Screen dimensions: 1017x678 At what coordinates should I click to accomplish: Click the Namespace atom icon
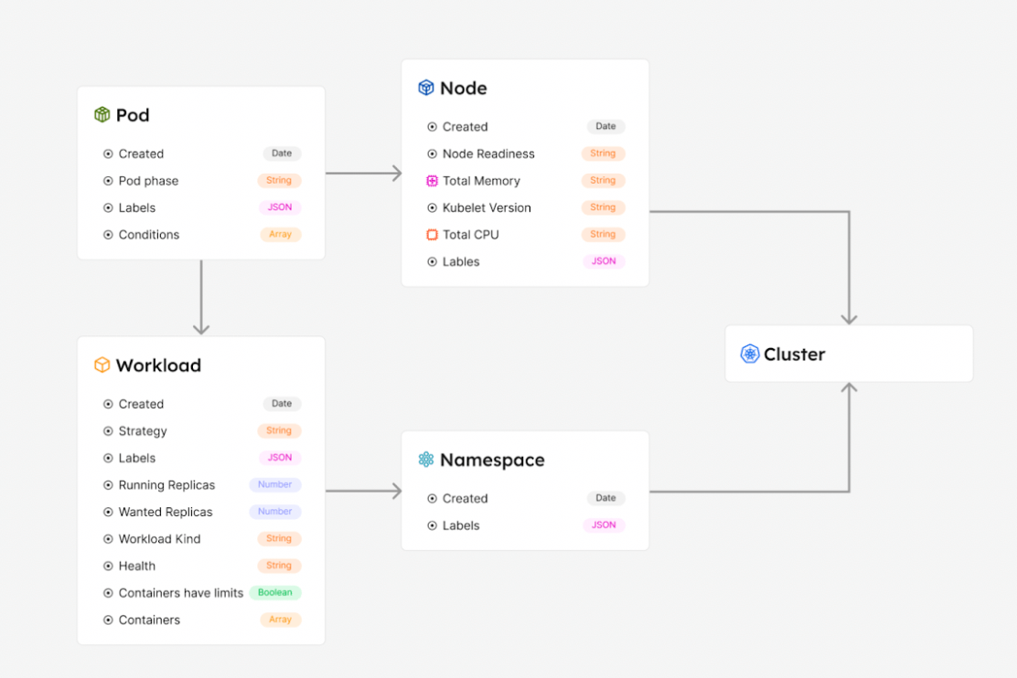tap(426, 460)
